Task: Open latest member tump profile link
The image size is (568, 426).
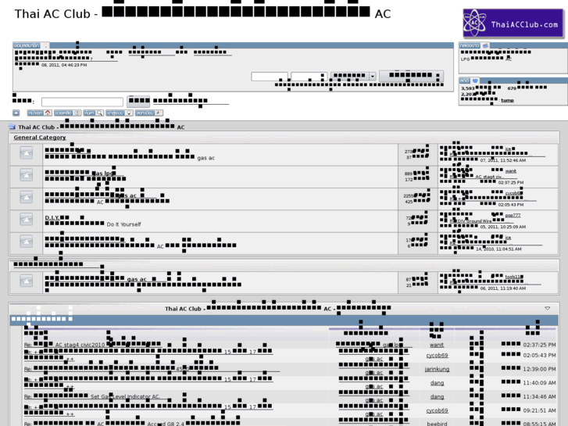Action: click(x=507, y=100)
